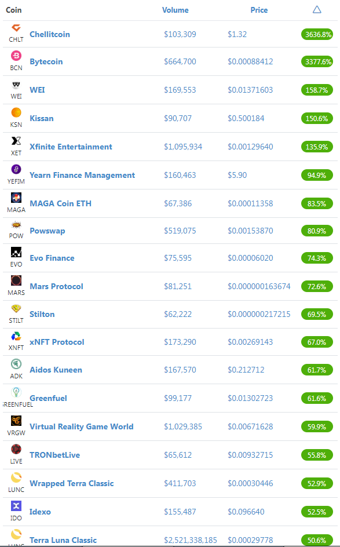Click the Aidos Kuneen ADK icon
The width and height of the screenshot is (340, 547).
click(16, 364)
